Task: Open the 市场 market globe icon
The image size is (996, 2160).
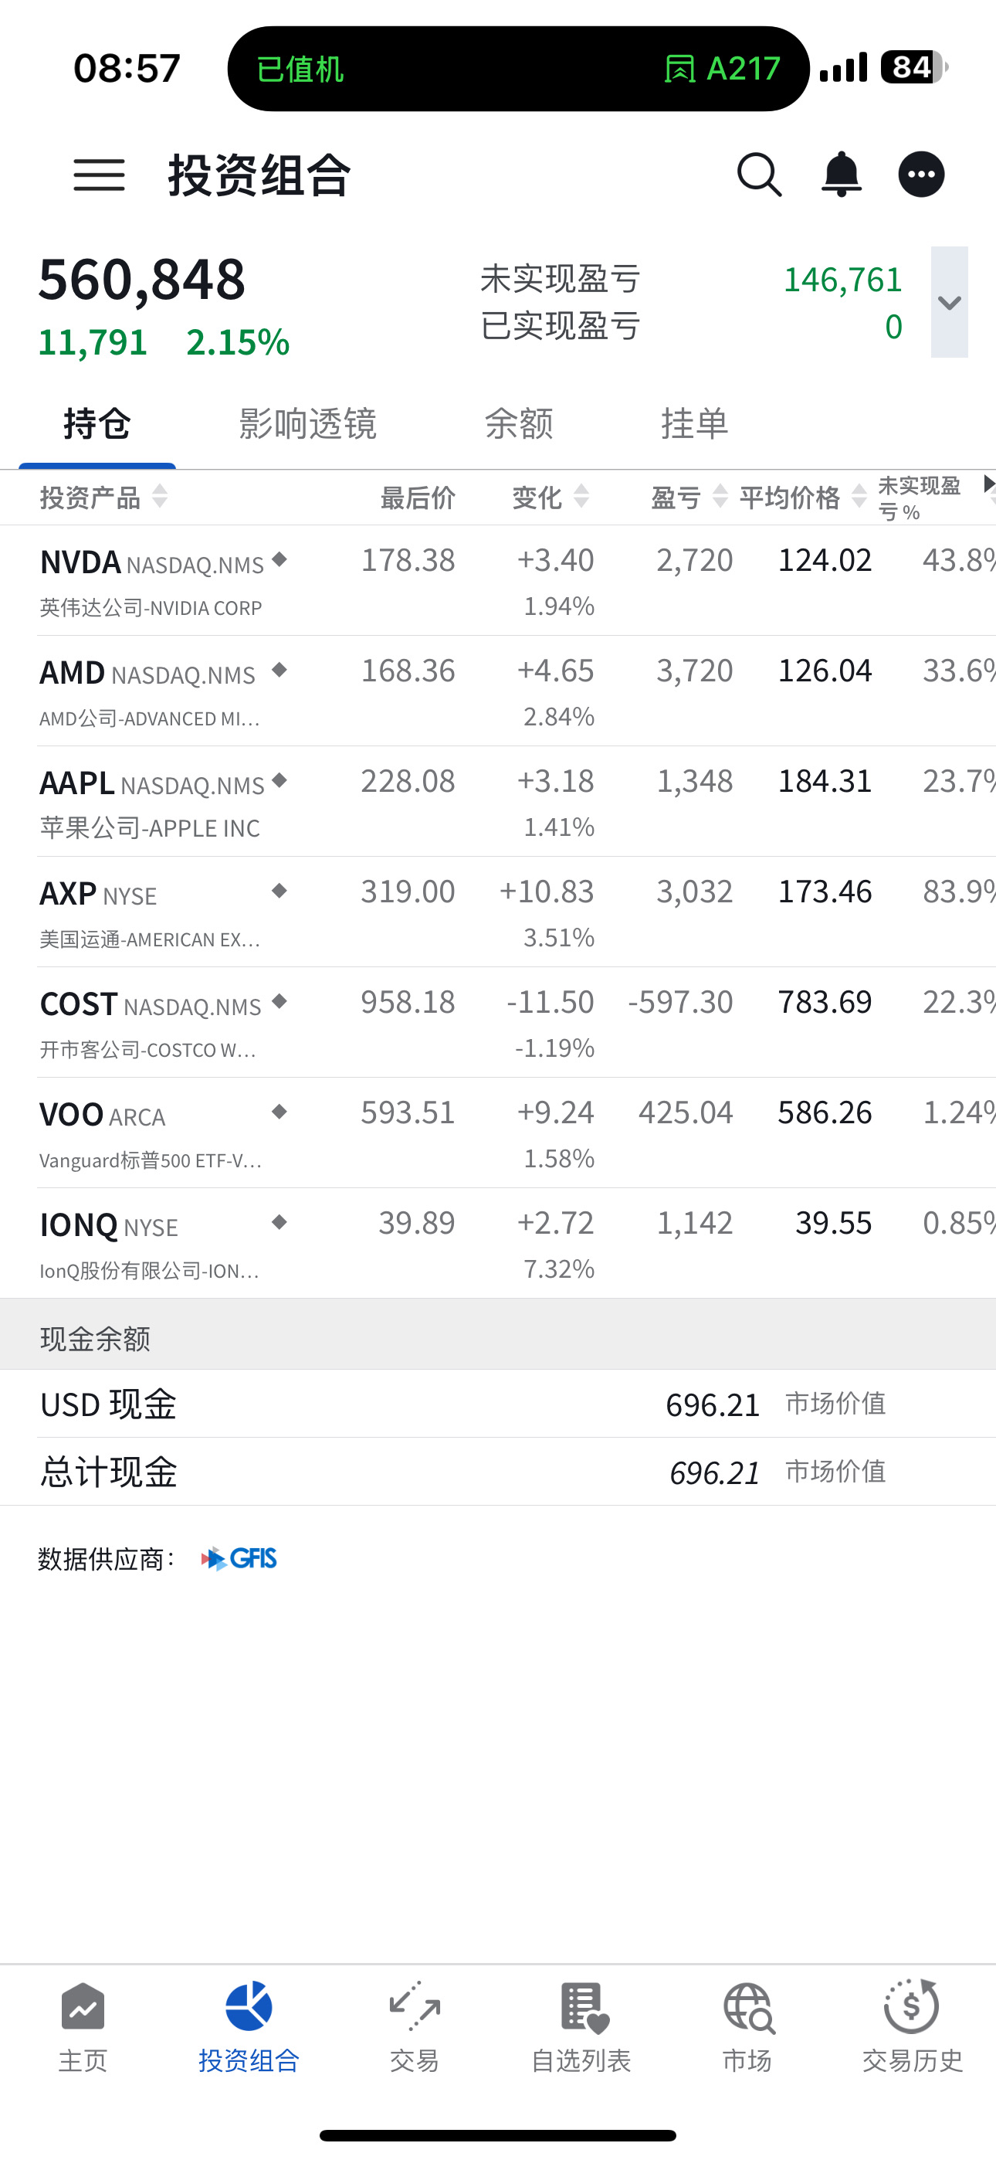Action: tap(748, 2007)
